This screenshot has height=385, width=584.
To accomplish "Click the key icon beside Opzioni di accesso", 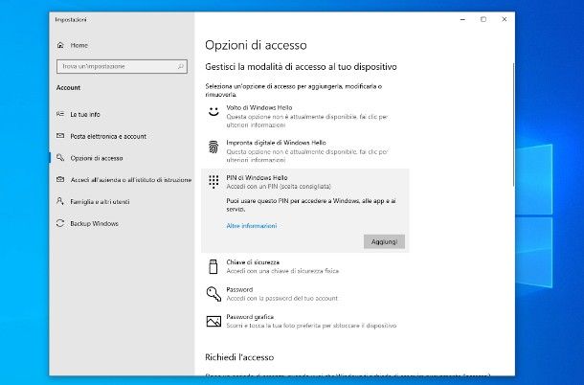I will click(60, 158).
